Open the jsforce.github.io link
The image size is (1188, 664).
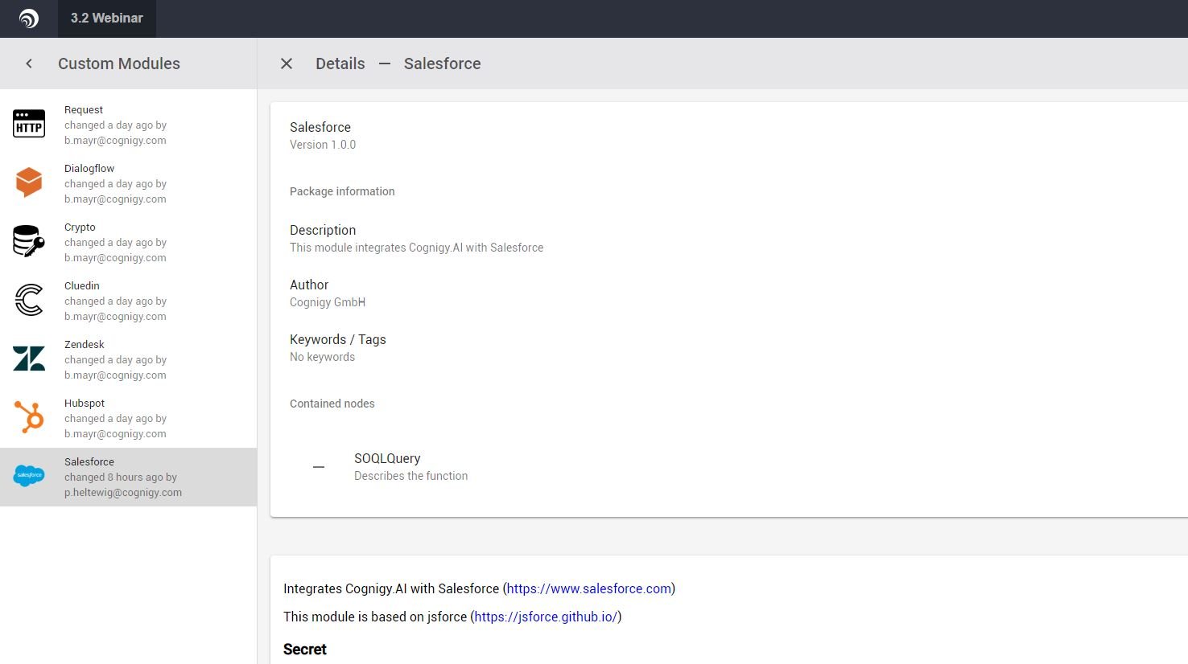click(547, 617)
